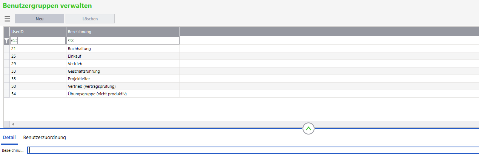Collapse detail panel with green chevron

309,129
